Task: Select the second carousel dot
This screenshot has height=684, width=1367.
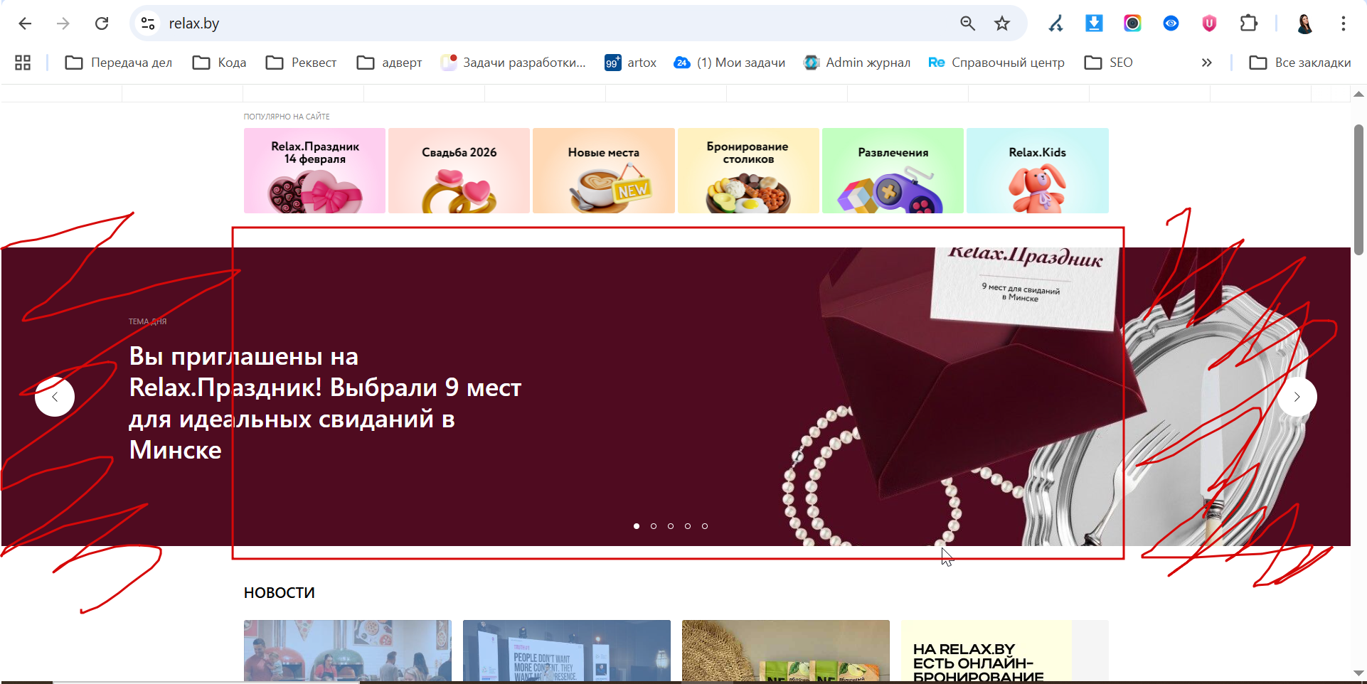Action: click(x=654, y=526)
